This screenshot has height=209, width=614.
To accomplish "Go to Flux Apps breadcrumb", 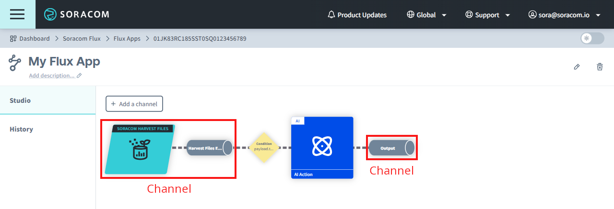I will click(x=127, y=38).
